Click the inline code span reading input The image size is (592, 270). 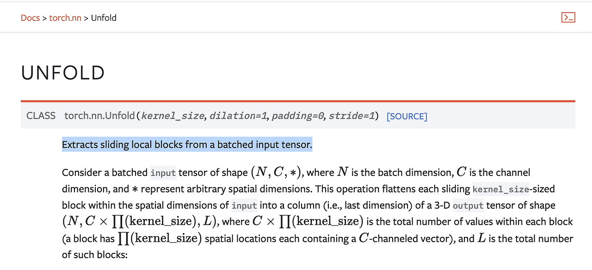click(x=163, y=172)
